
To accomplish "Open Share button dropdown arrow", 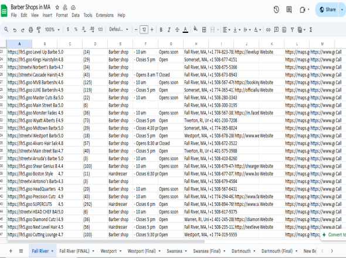I will 342,9.
